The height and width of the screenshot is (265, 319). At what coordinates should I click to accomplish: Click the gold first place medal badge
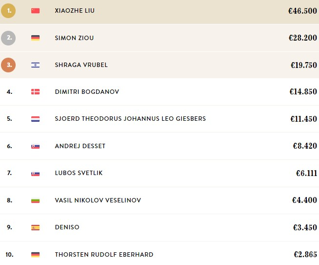click(8, 11)
